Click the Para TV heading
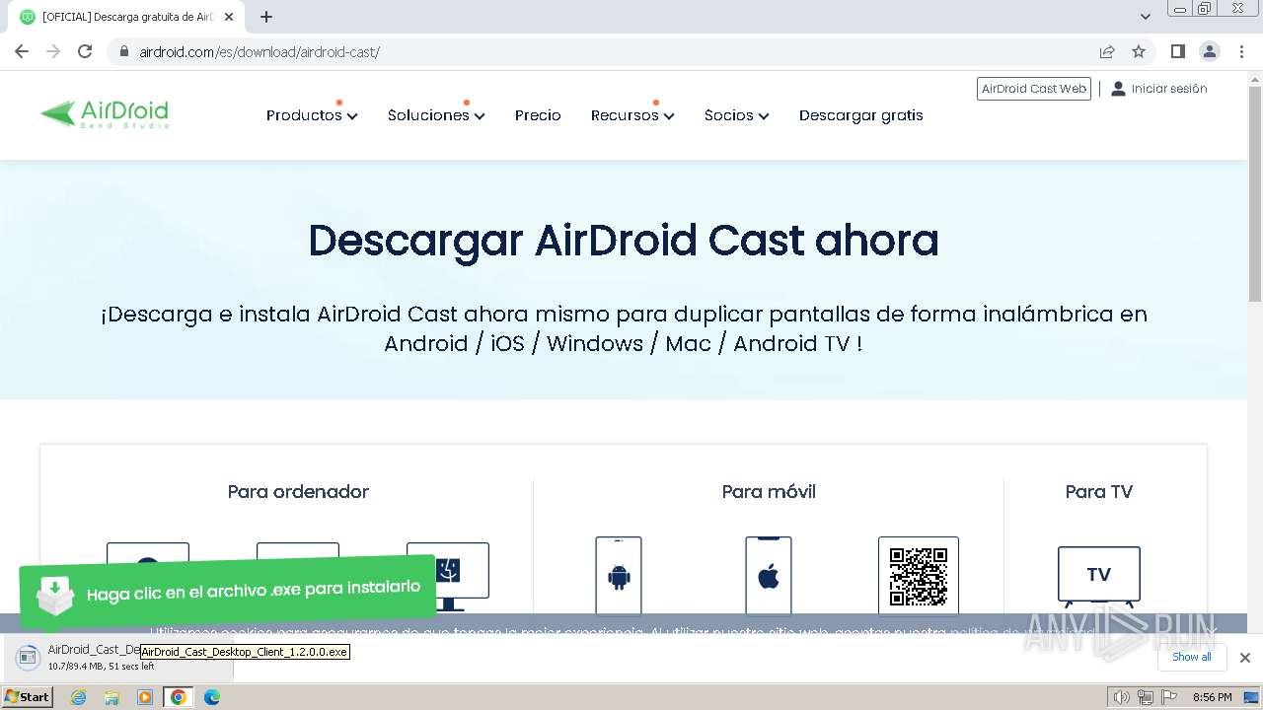Image resolution: width=1263 pixels, height=710 pixels. (1099, 491)
